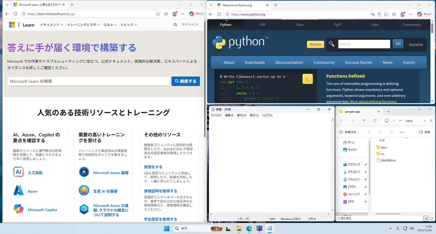Screen dimensions: 436x234
Task: Click the Python logo on python.org
Action: (x=240, y=43)
